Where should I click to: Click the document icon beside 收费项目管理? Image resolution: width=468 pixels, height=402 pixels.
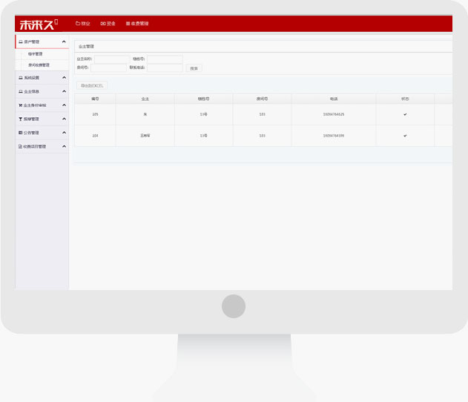click(x=20, y=147)
